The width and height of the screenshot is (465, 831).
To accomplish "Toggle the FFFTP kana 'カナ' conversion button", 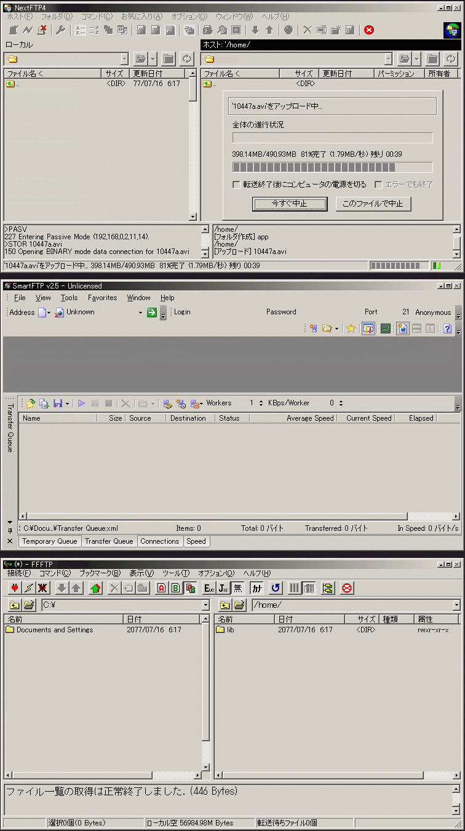I will click(x=256, y=588).
